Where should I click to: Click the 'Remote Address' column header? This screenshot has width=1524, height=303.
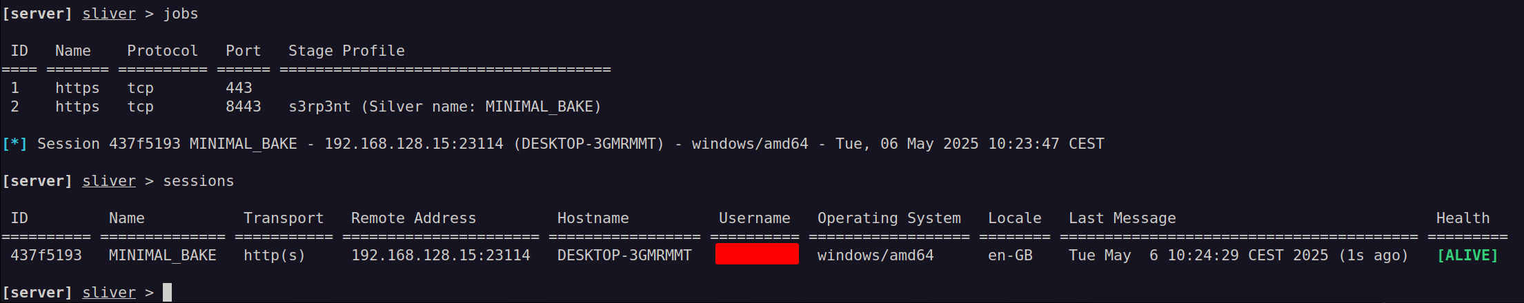click(x=413, y=218)
